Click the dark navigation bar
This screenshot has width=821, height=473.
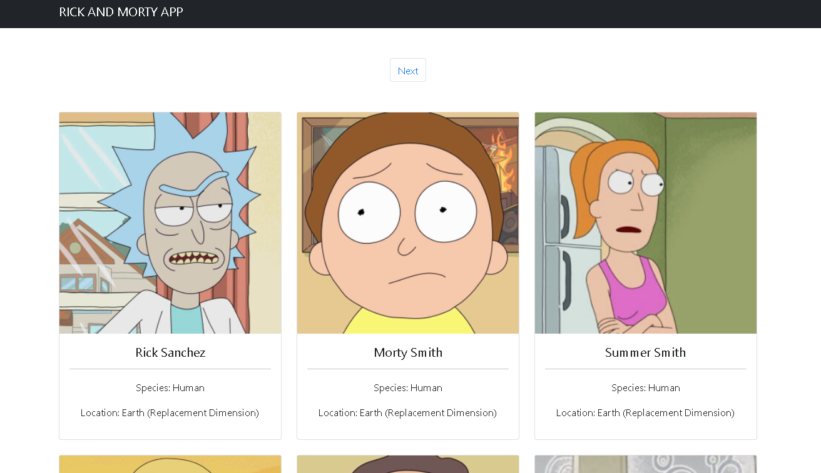438,14
